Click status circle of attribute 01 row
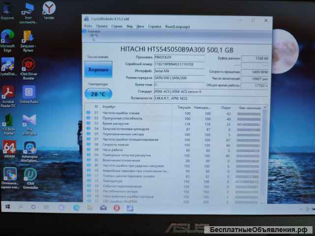 point(89,113)
